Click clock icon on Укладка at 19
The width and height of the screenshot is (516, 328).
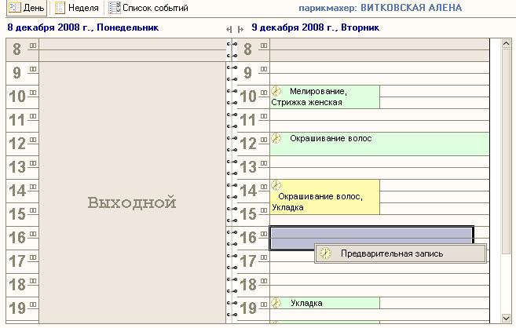276,303
